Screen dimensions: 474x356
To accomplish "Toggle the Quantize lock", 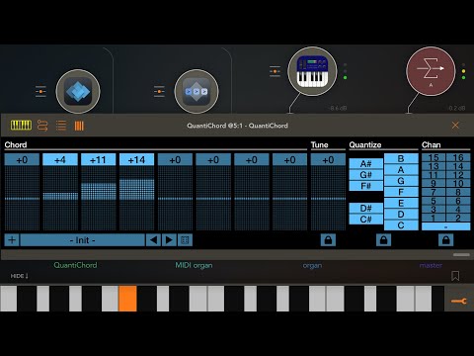I will (x=383, y=240).
